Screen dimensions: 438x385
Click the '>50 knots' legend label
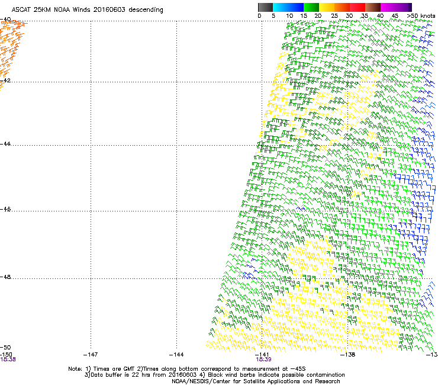pyautogui.click(x=421, y=16)
